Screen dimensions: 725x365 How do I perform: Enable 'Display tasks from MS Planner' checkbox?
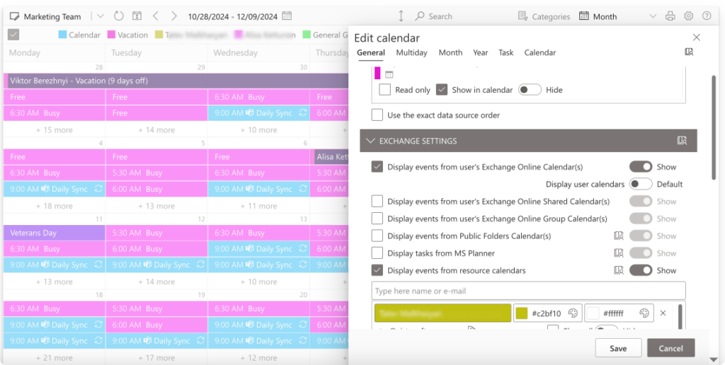pos(377,253)
